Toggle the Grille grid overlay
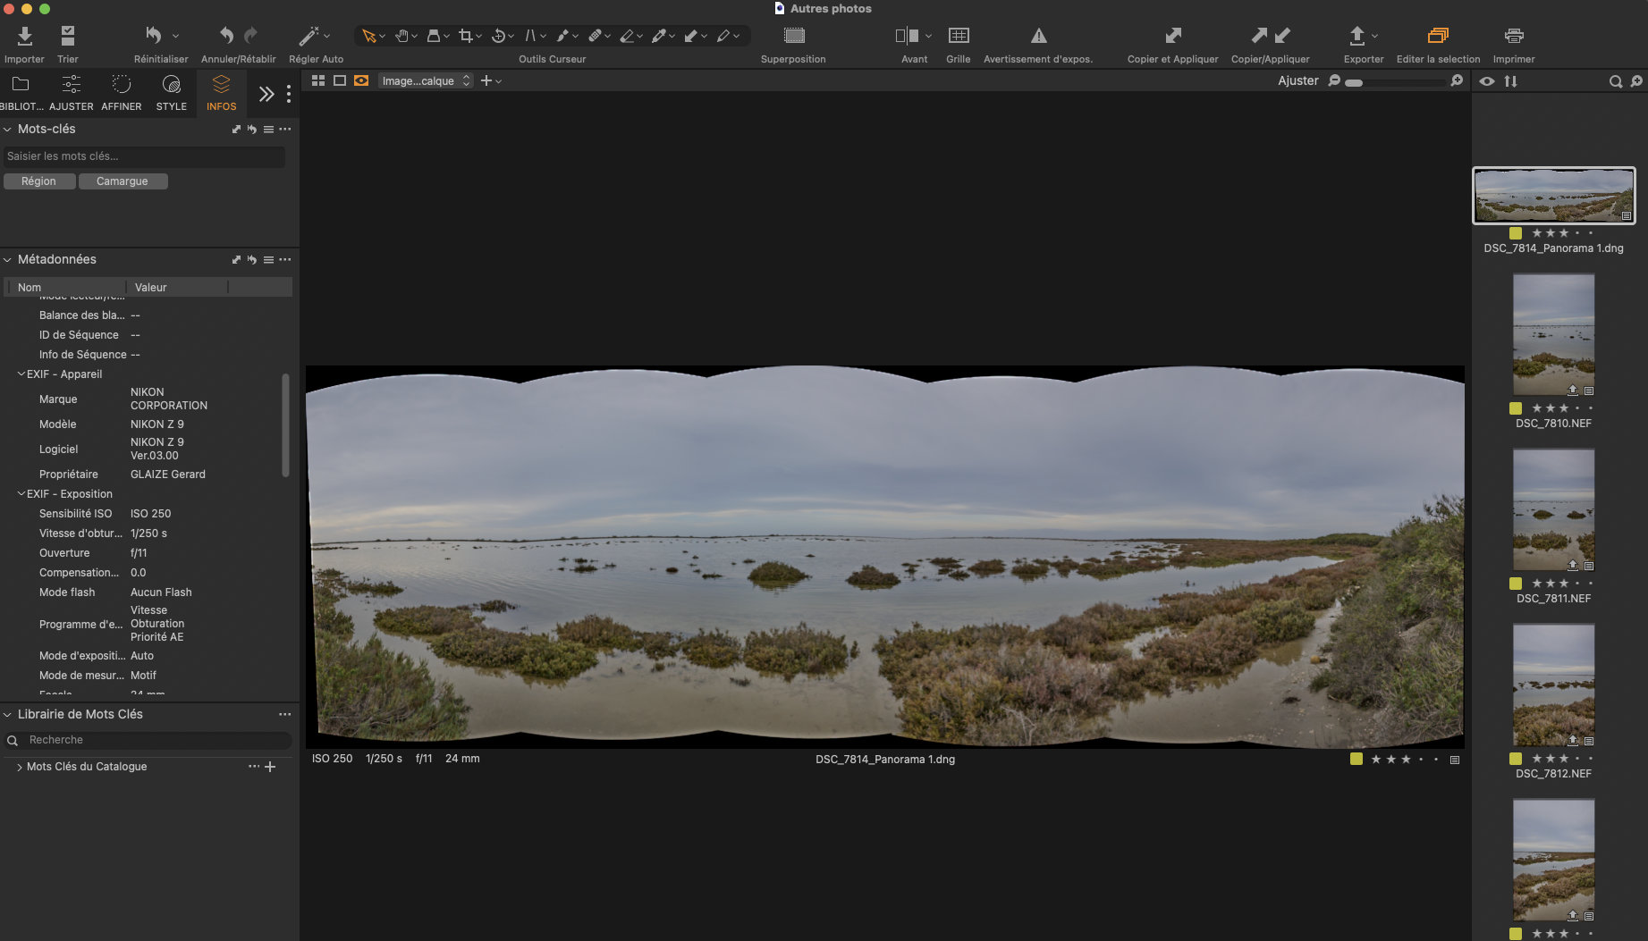 959,36
